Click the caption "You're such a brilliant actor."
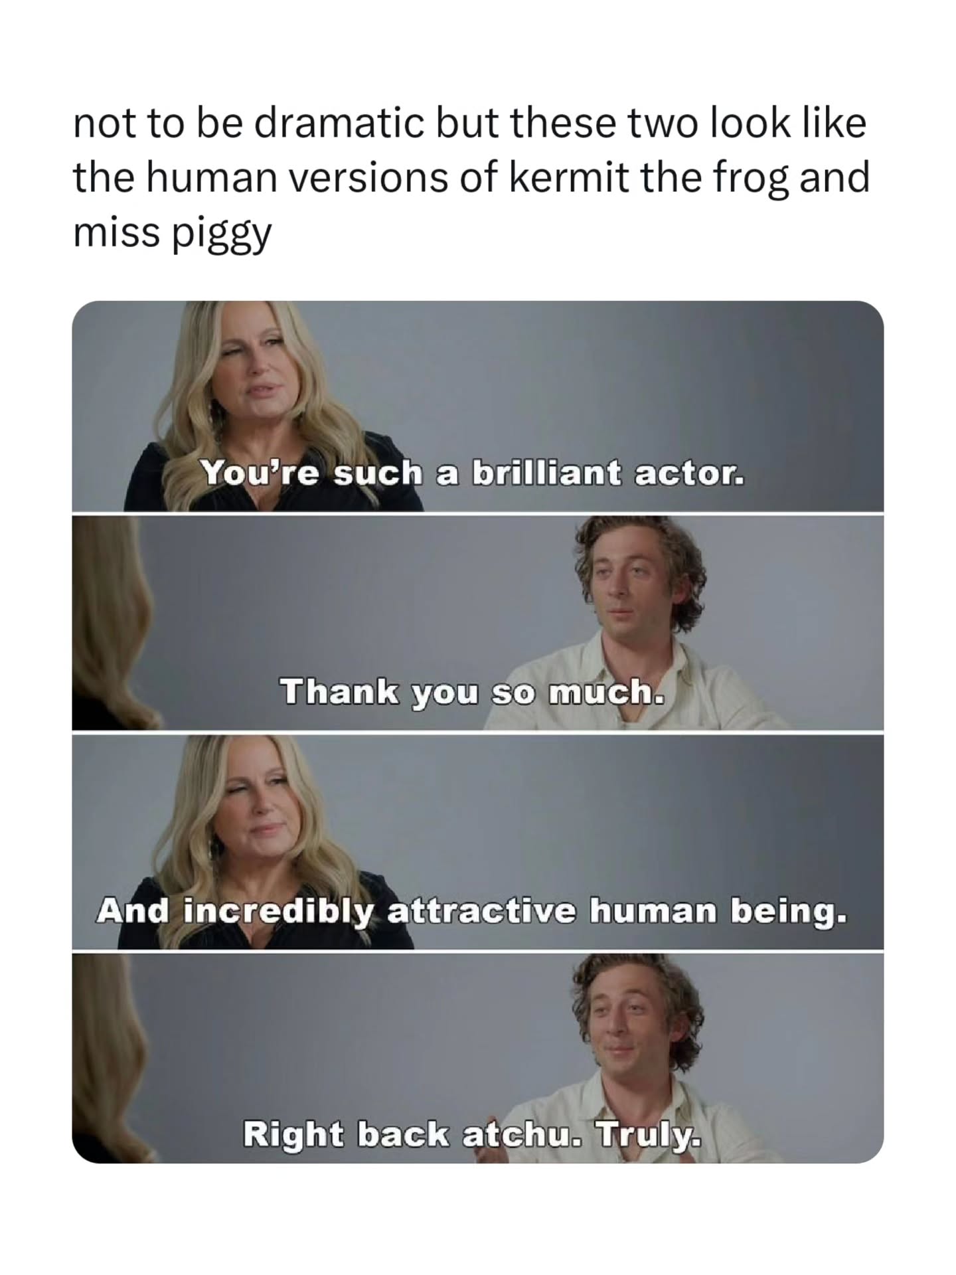The width and height of the screenshot is (956, 1275). coord(473,473)
